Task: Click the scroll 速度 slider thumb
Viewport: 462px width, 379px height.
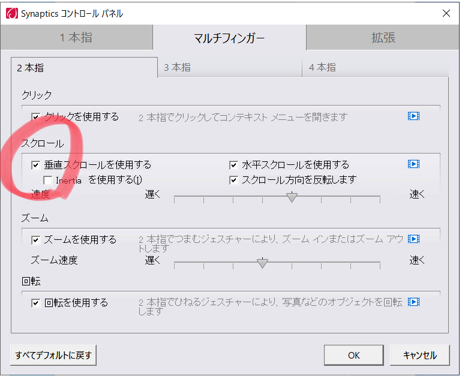Action: (292, 197)
